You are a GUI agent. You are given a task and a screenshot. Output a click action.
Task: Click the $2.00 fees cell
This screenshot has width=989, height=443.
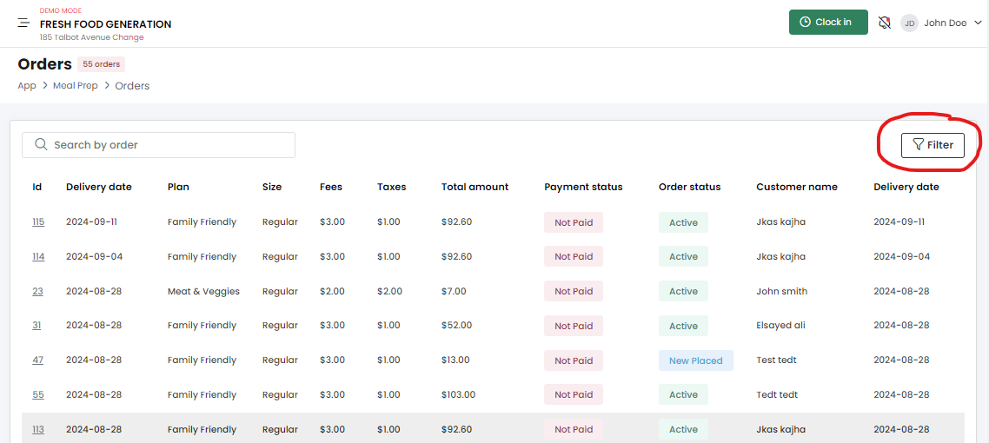tap(332, 291)
